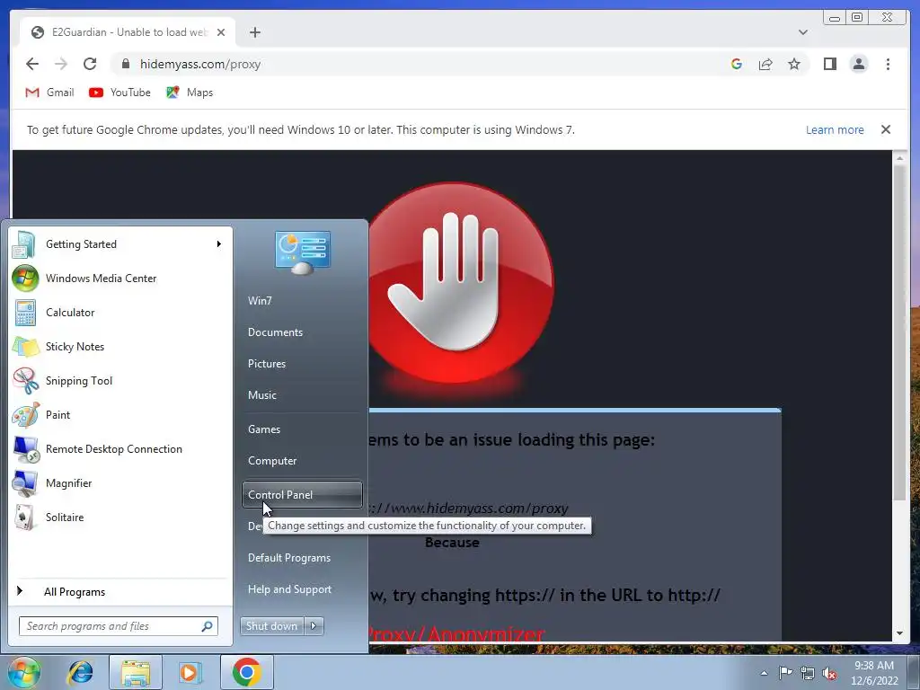Open Music from Start menu

point(302,395)
